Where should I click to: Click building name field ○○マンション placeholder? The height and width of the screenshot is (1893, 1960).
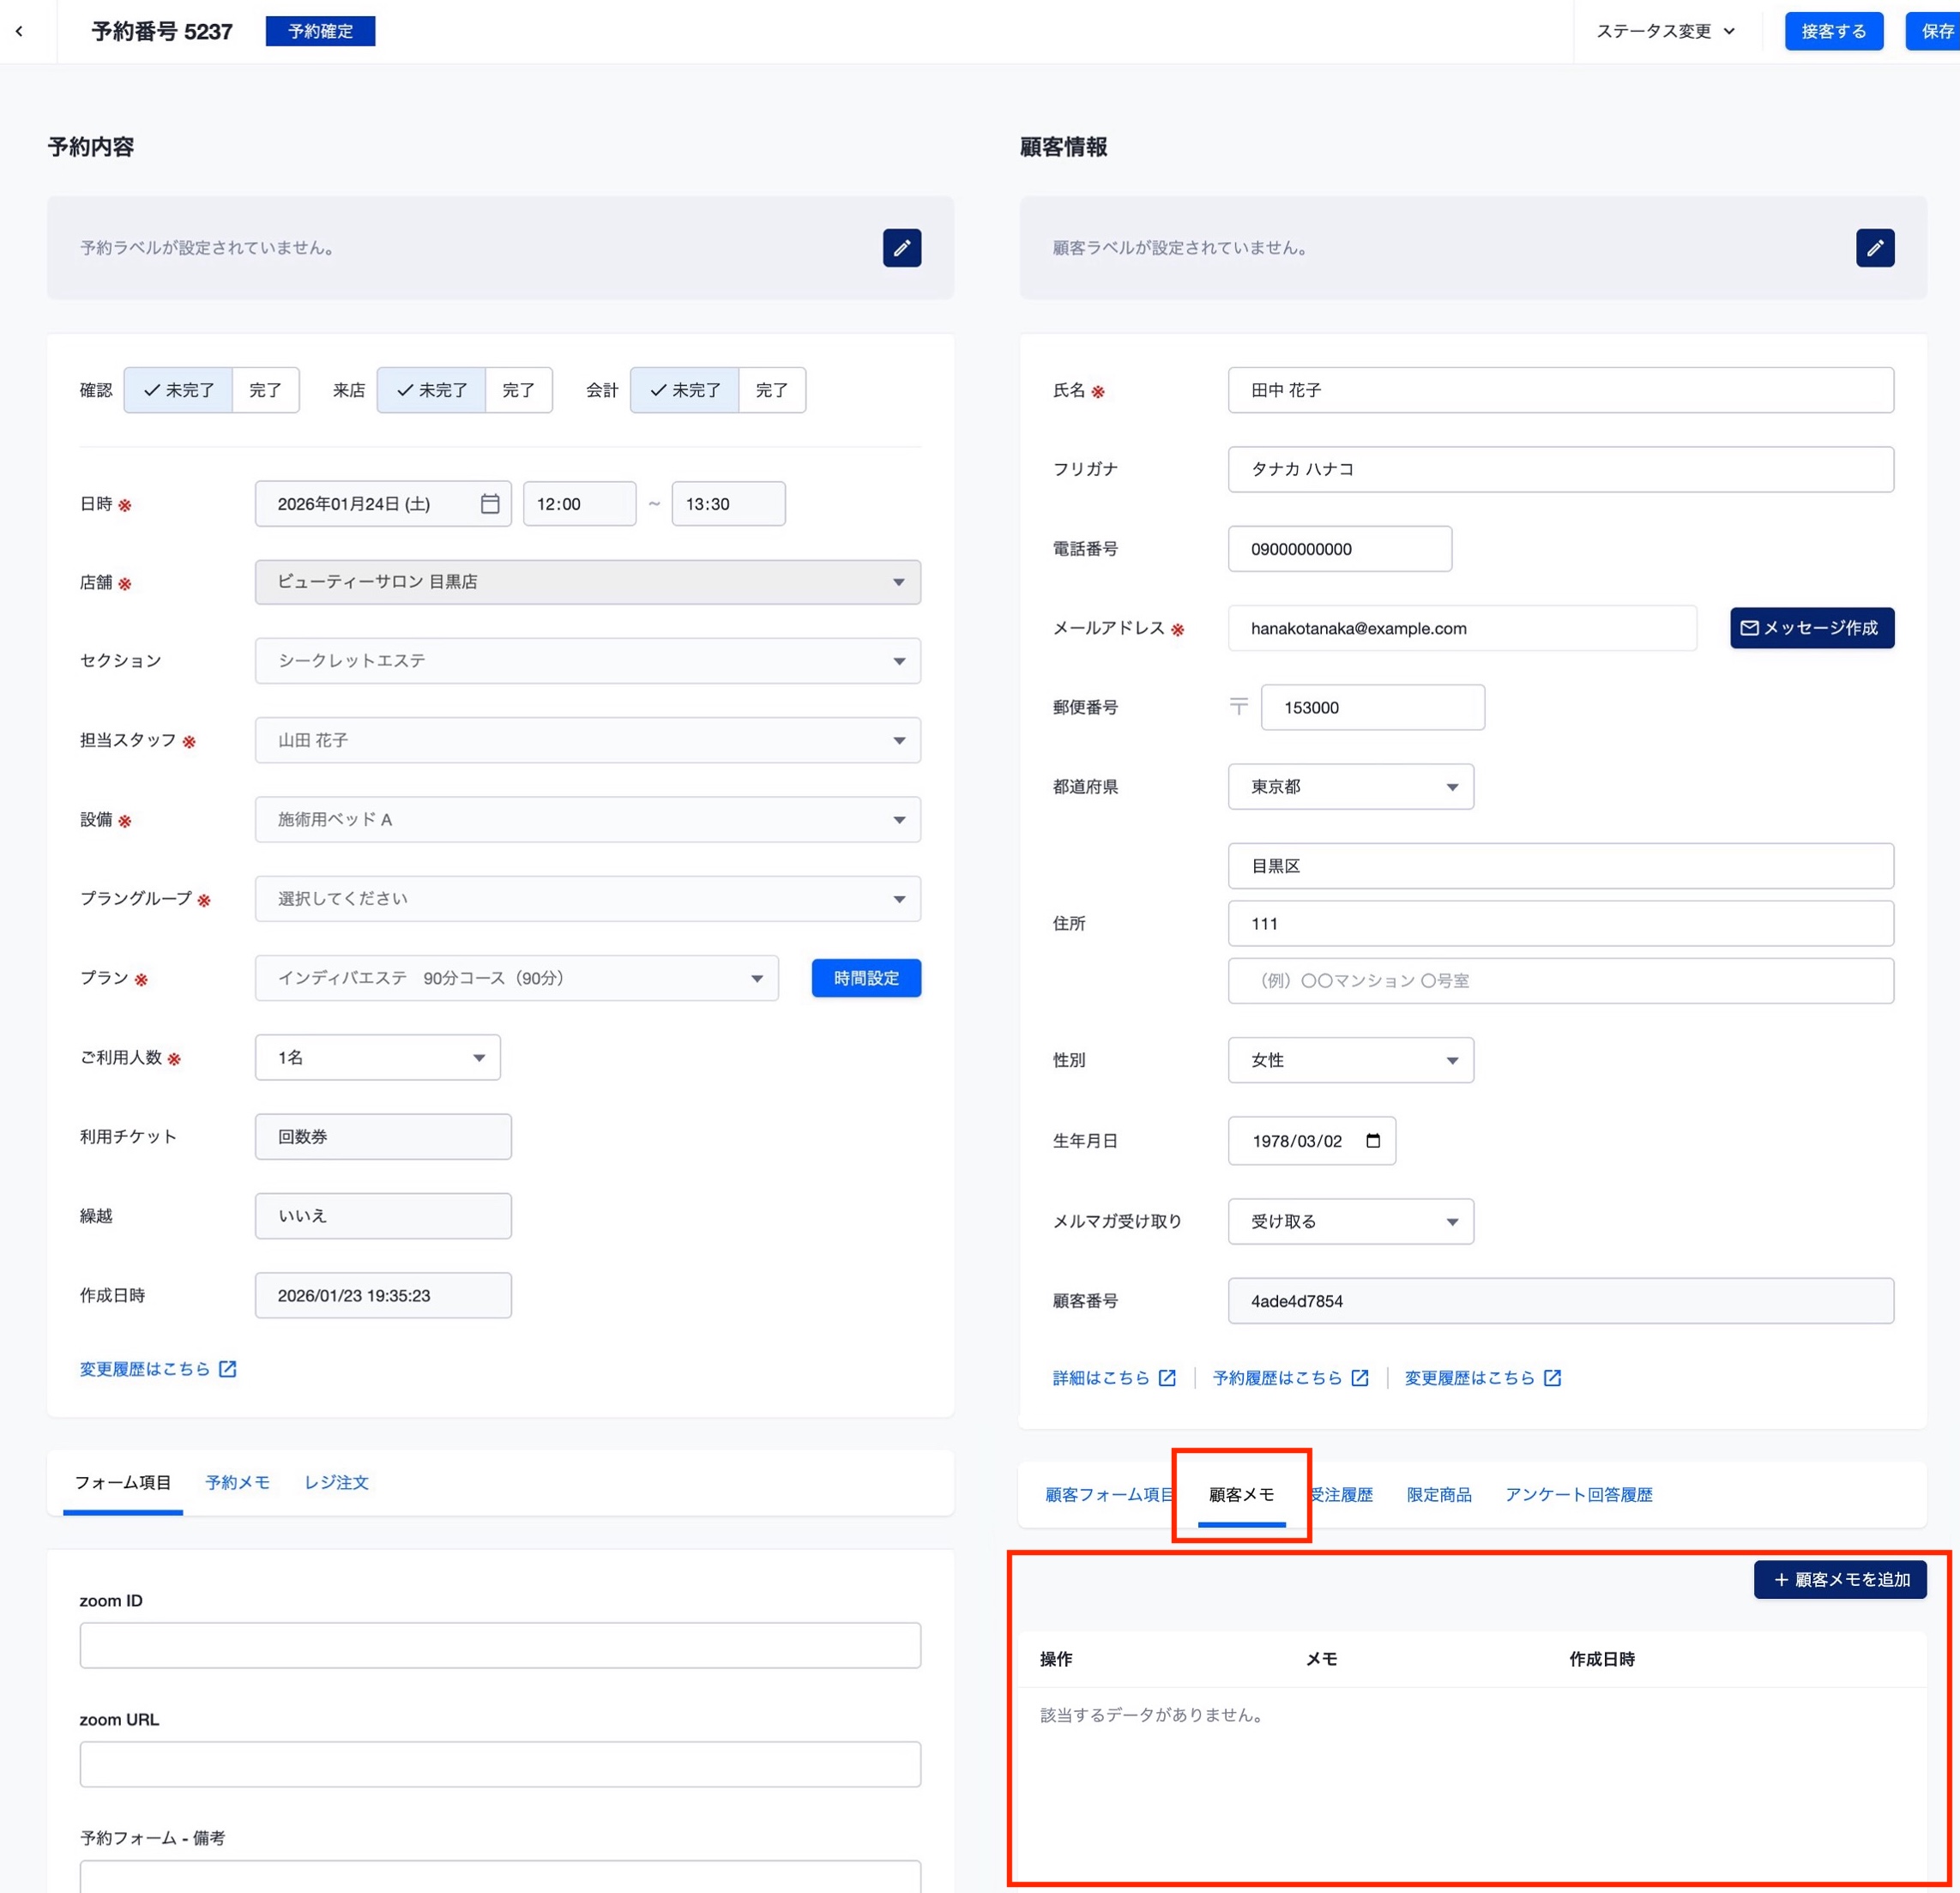[x=1560, y=981]
